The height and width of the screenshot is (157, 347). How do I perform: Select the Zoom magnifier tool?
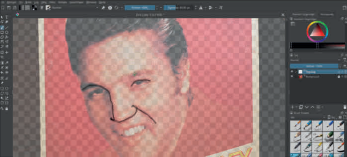point(2,108)
